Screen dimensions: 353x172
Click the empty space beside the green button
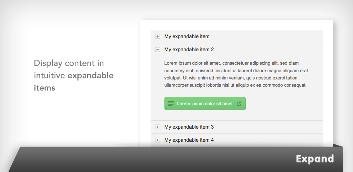coord(284,104)
